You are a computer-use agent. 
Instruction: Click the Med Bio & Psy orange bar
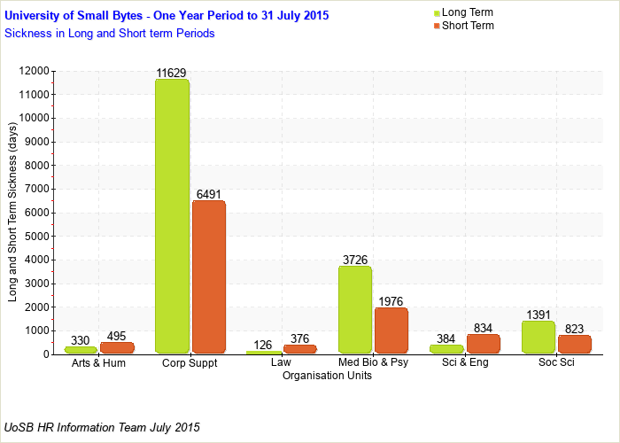point(391,330)
